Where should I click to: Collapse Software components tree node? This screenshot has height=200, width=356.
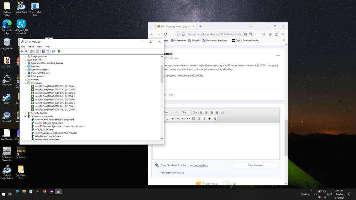click(25, 116)
